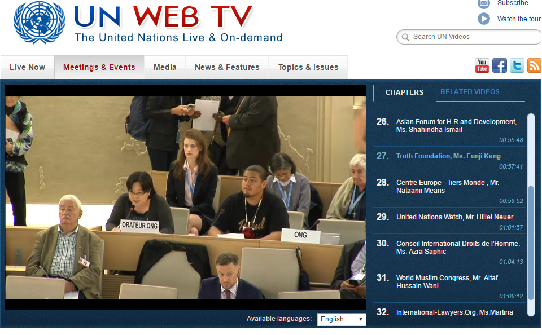The height and width of the screenshot is (335, 542).
Task: Click the tagline The United Nations Live & On-demand
Action: (178, 37)
